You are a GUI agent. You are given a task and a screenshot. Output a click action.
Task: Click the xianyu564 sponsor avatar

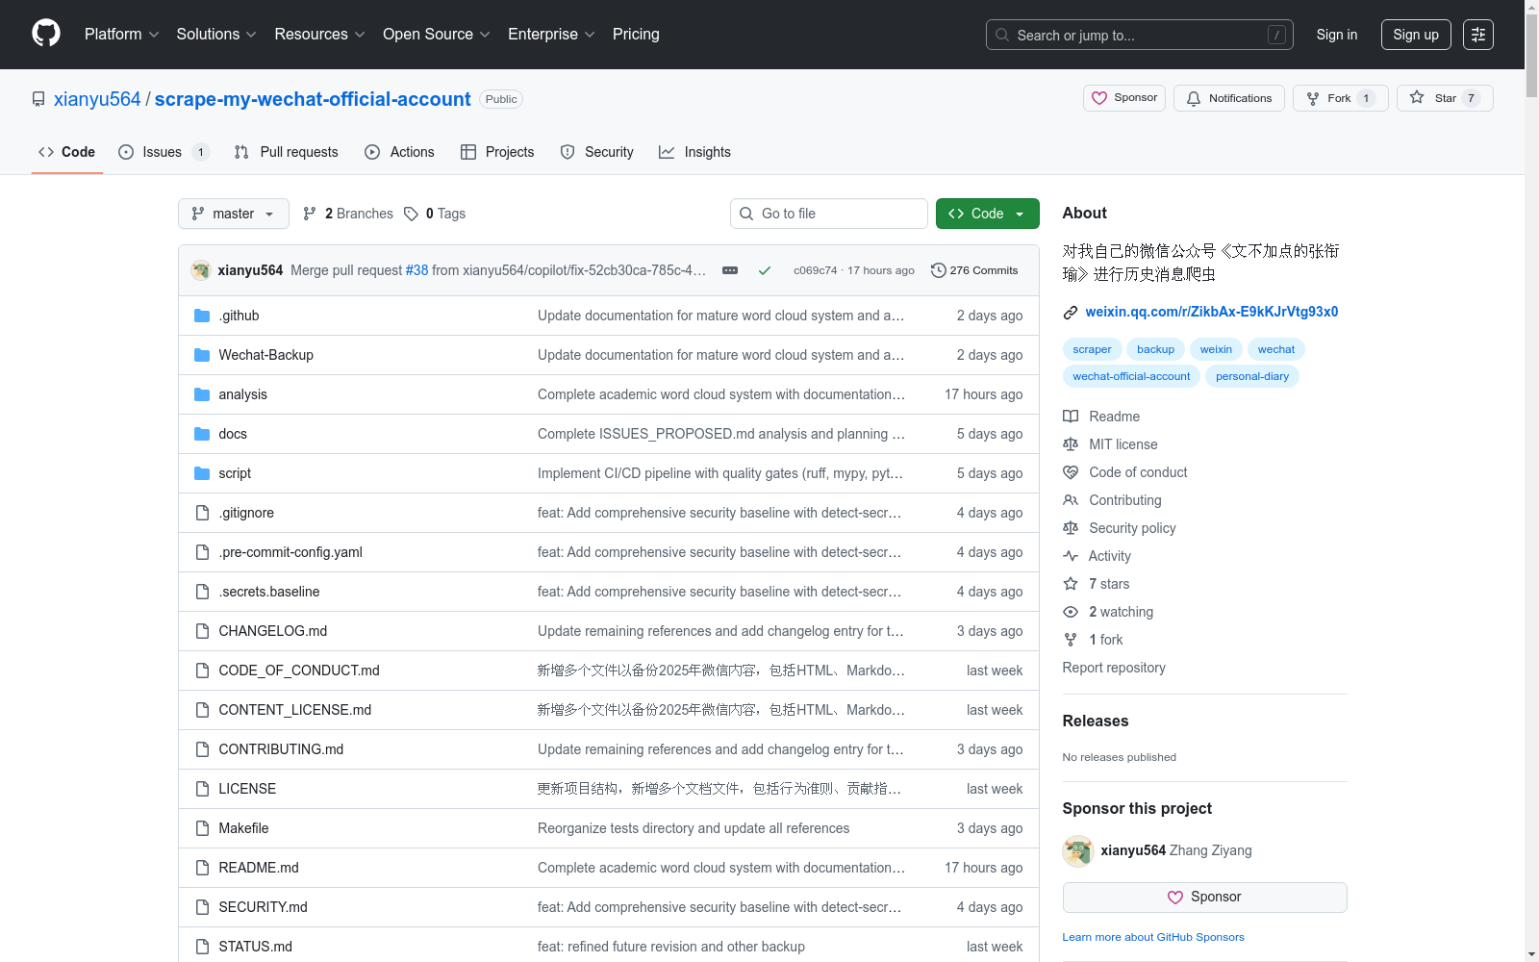pos(1078,850)
